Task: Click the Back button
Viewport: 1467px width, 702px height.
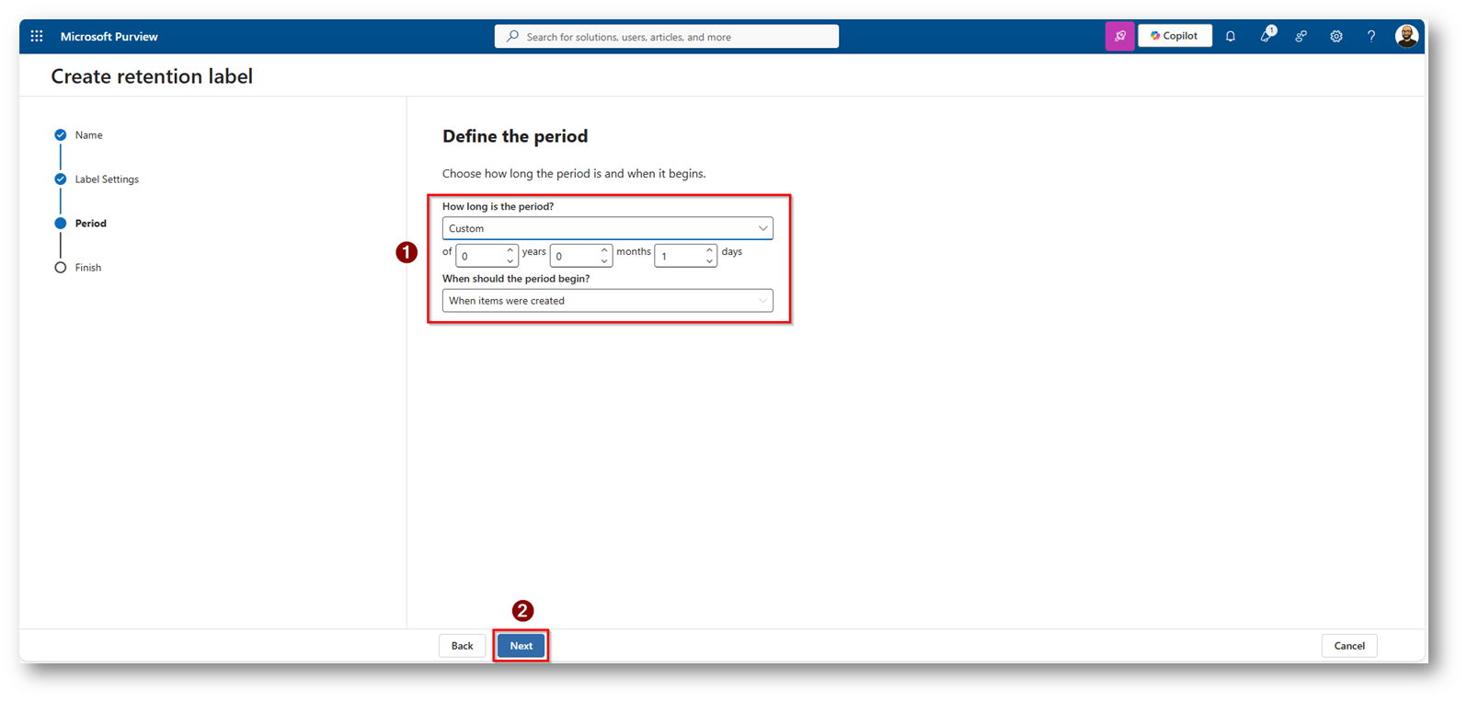Action: (x=462, y=646)
